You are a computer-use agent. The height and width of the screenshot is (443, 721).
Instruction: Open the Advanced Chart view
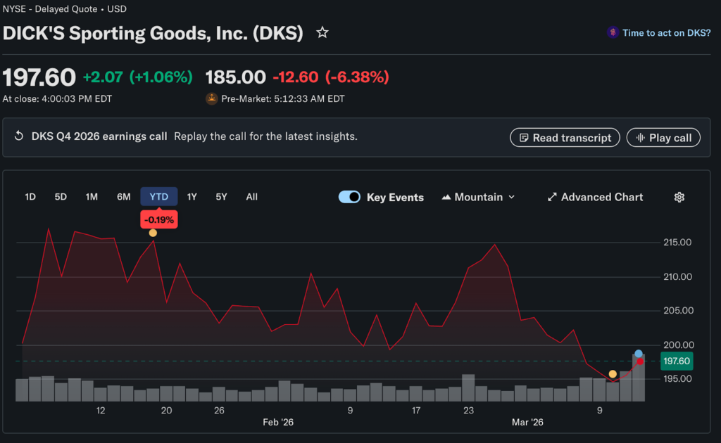pos(595,198)
